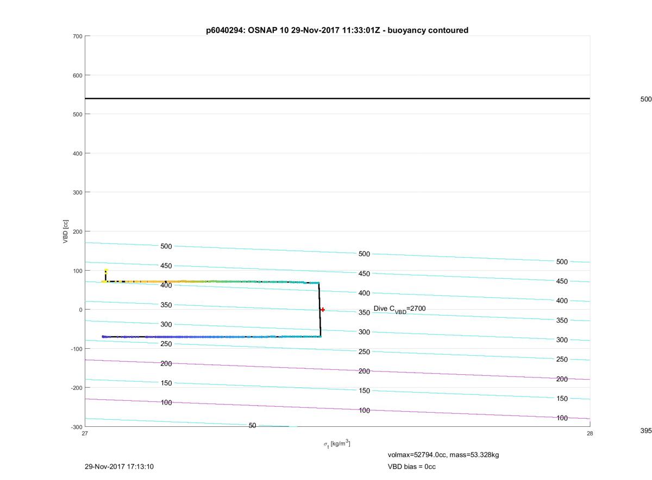Click the '395' label outside the right axis
Image resolution: width=652 pixels, height=480 pixels.
click(646, 431)
